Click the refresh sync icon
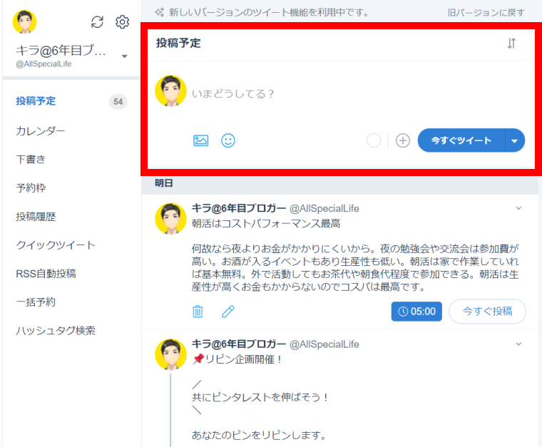The height and width of the screenshot is (447, 542). (x=98, y=22)
